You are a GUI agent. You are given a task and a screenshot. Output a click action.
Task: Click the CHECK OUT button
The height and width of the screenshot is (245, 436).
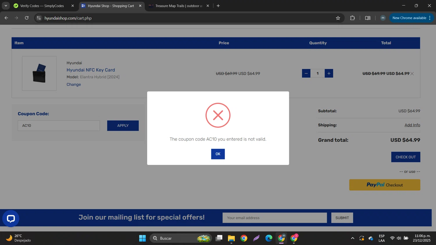click(x=405, y=157)
